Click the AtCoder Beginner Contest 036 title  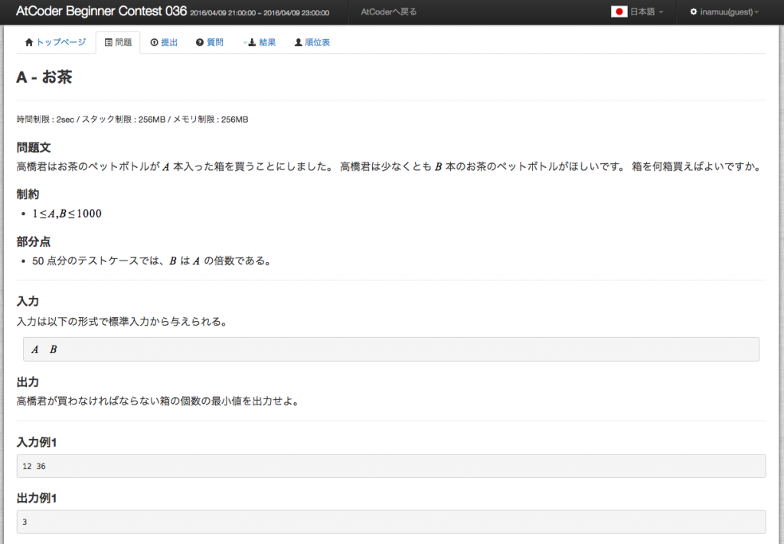click(x=101, y=11)
